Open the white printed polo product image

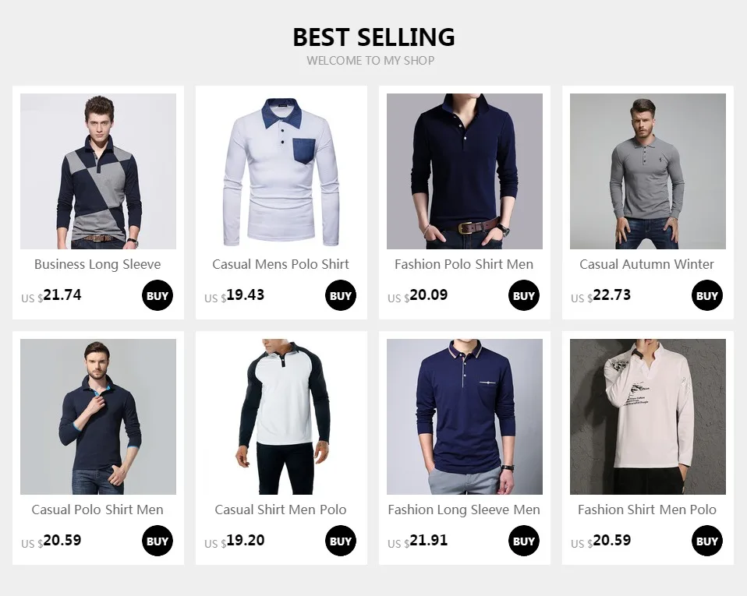(x=648, y=417)
